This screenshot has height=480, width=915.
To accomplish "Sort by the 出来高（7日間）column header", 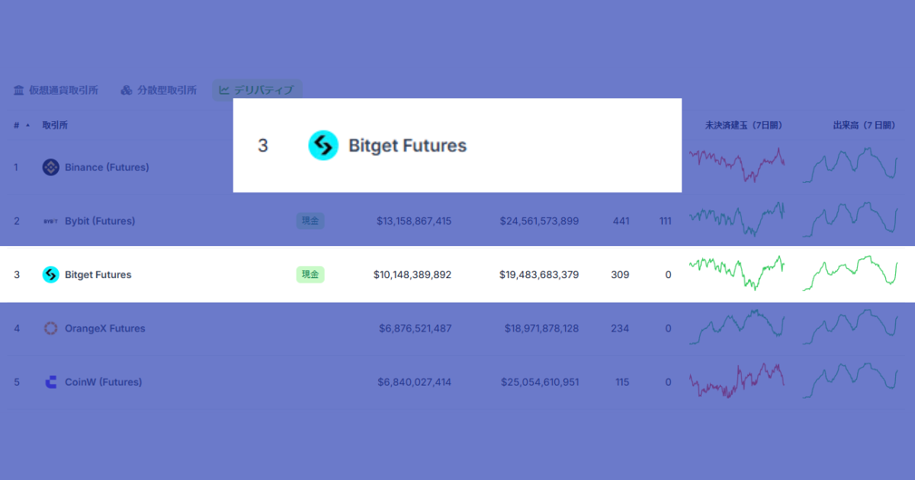I will tap(862, 124).
